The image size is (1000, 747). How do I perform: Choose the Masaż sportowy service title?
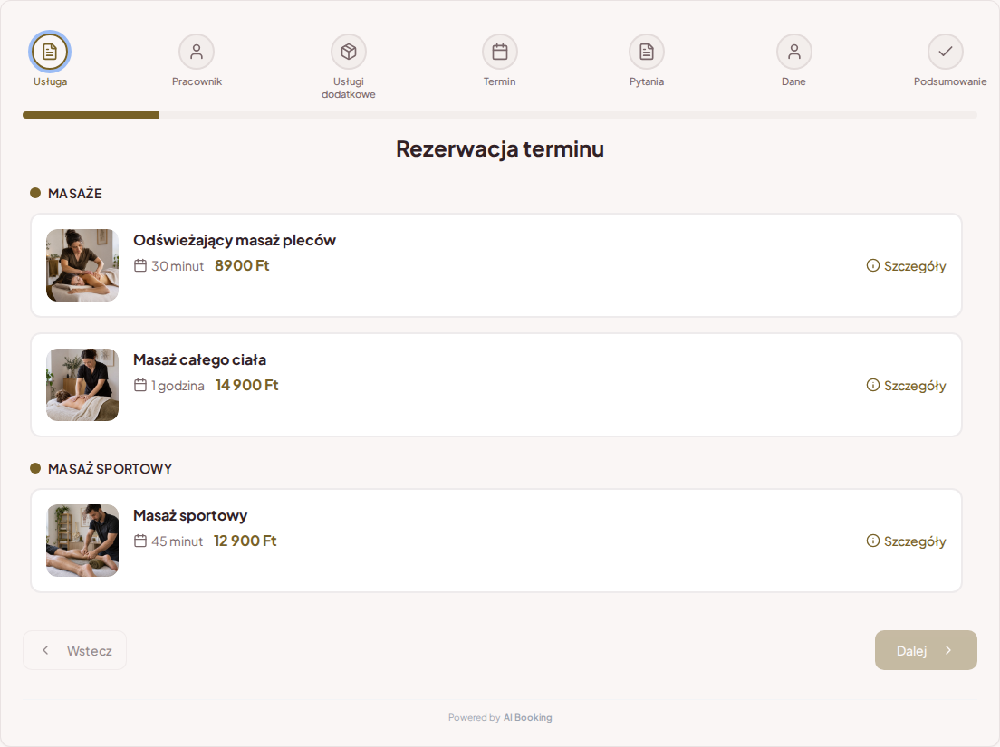click(190, 515)
